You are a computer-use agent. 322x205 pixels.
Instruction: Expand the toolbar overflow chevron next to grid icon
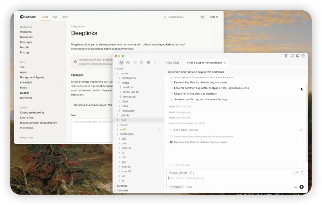[155, 63]
